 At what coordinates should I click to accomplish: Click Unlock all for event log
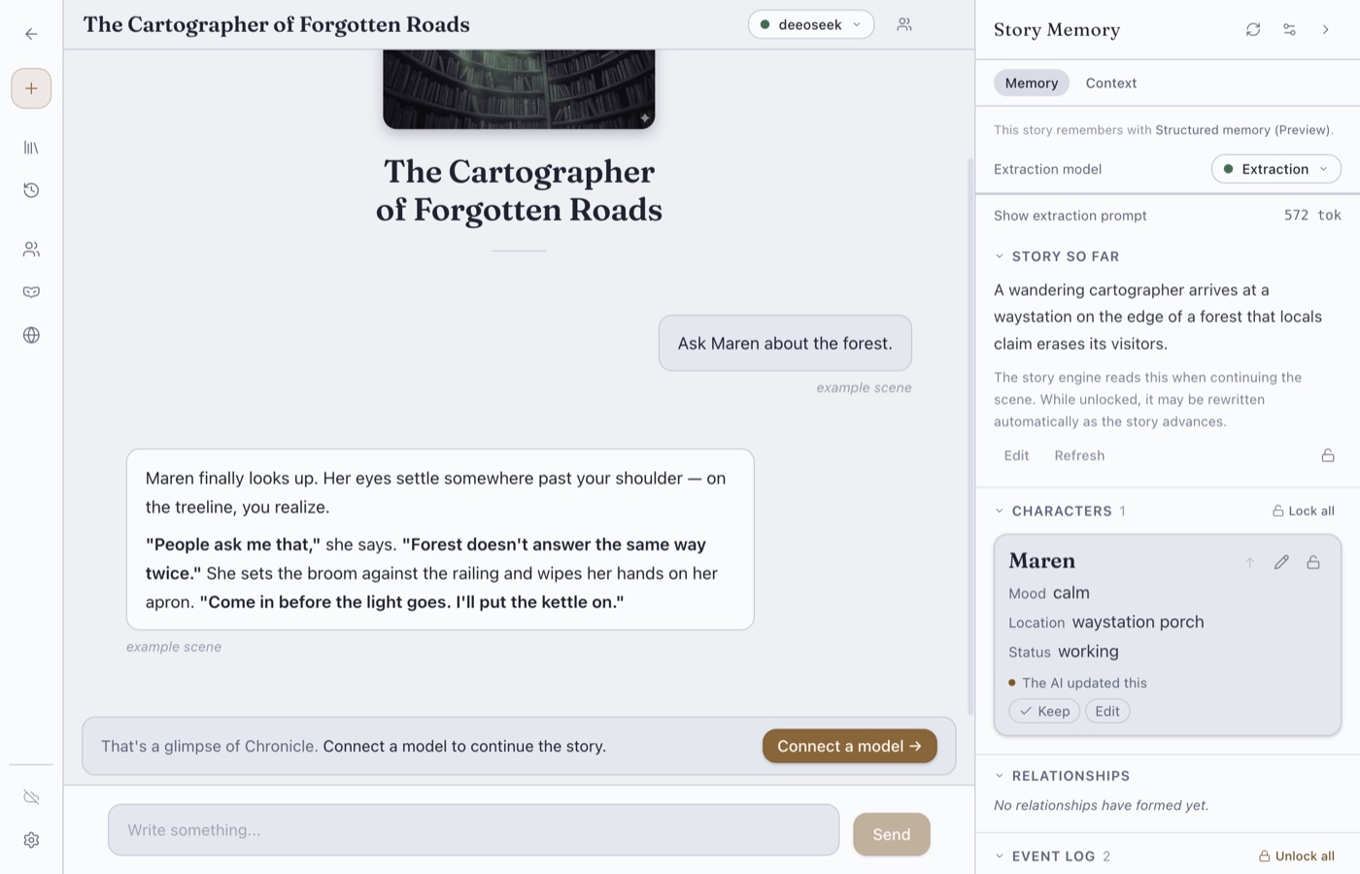point(1297,857)
